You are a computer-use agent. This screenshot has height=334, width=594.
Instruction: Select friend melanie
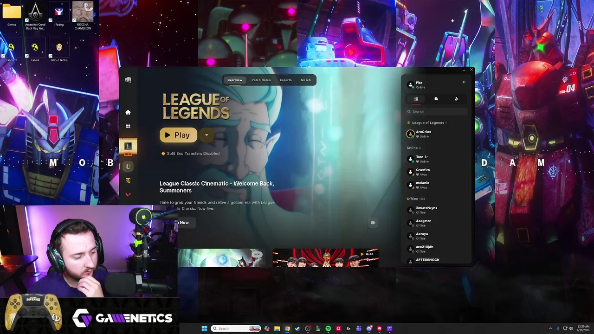[x=436, y=185]
